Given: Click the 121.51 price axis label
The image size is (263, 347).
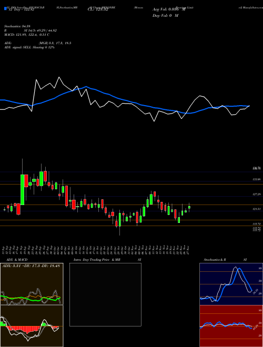Looking at the screenshot, I should 256,209.
